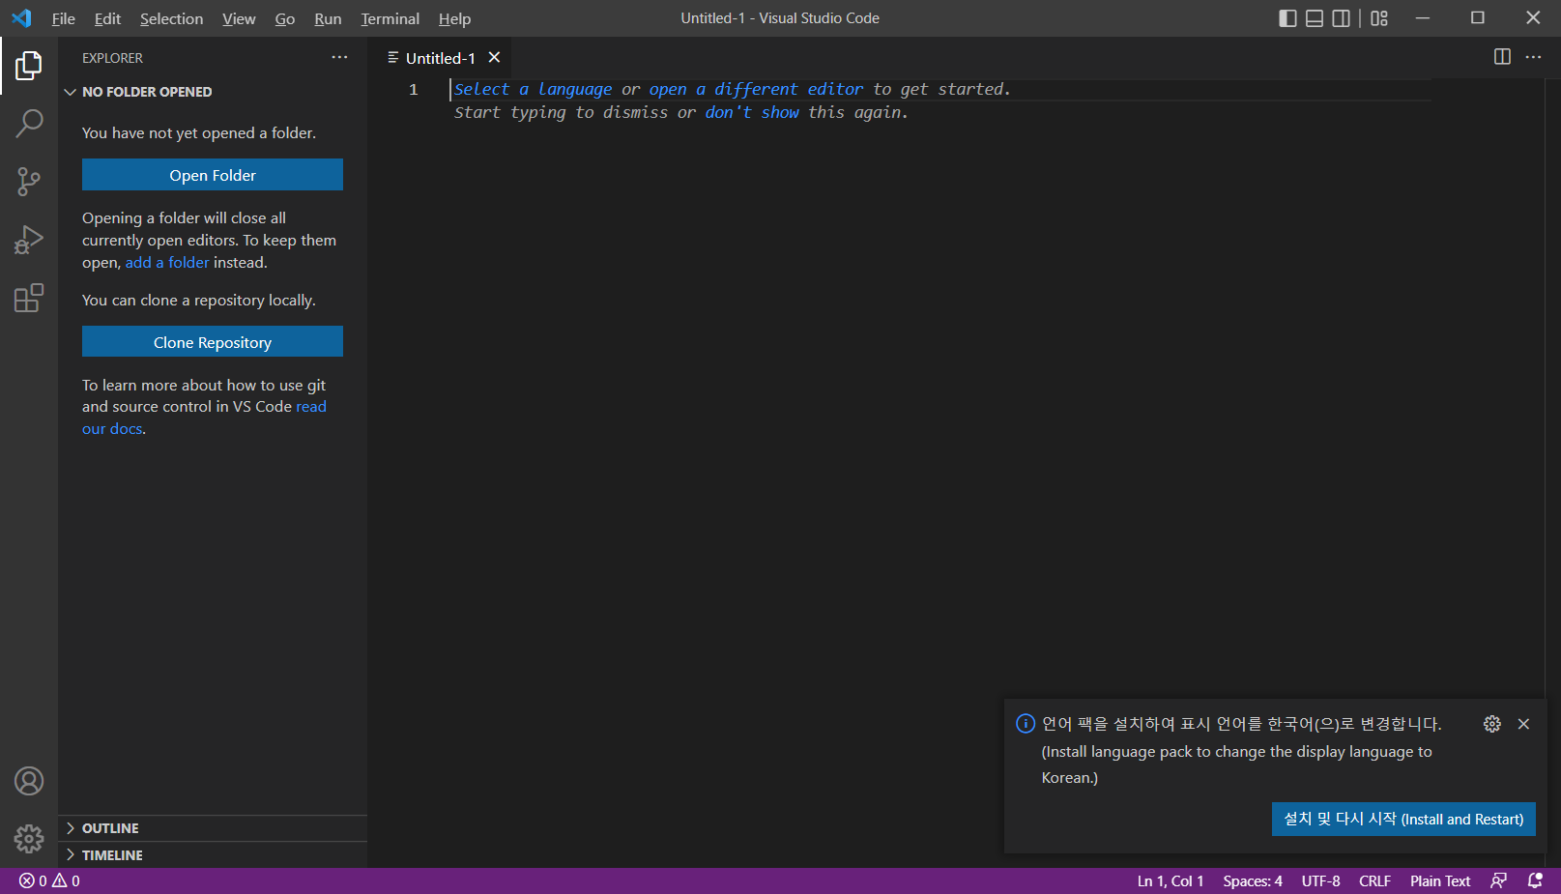Click line number 1 in the gutter
The width and height of the screenshot is (1561, 894).
pos(414,90)
